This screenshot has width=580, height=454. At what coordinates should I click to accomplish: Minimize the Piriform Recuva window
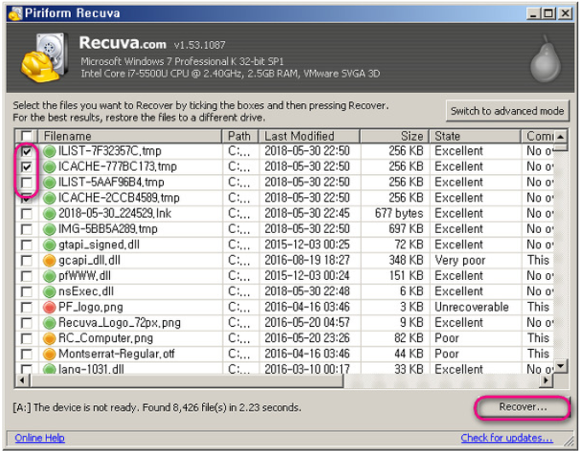coord(533,14)
